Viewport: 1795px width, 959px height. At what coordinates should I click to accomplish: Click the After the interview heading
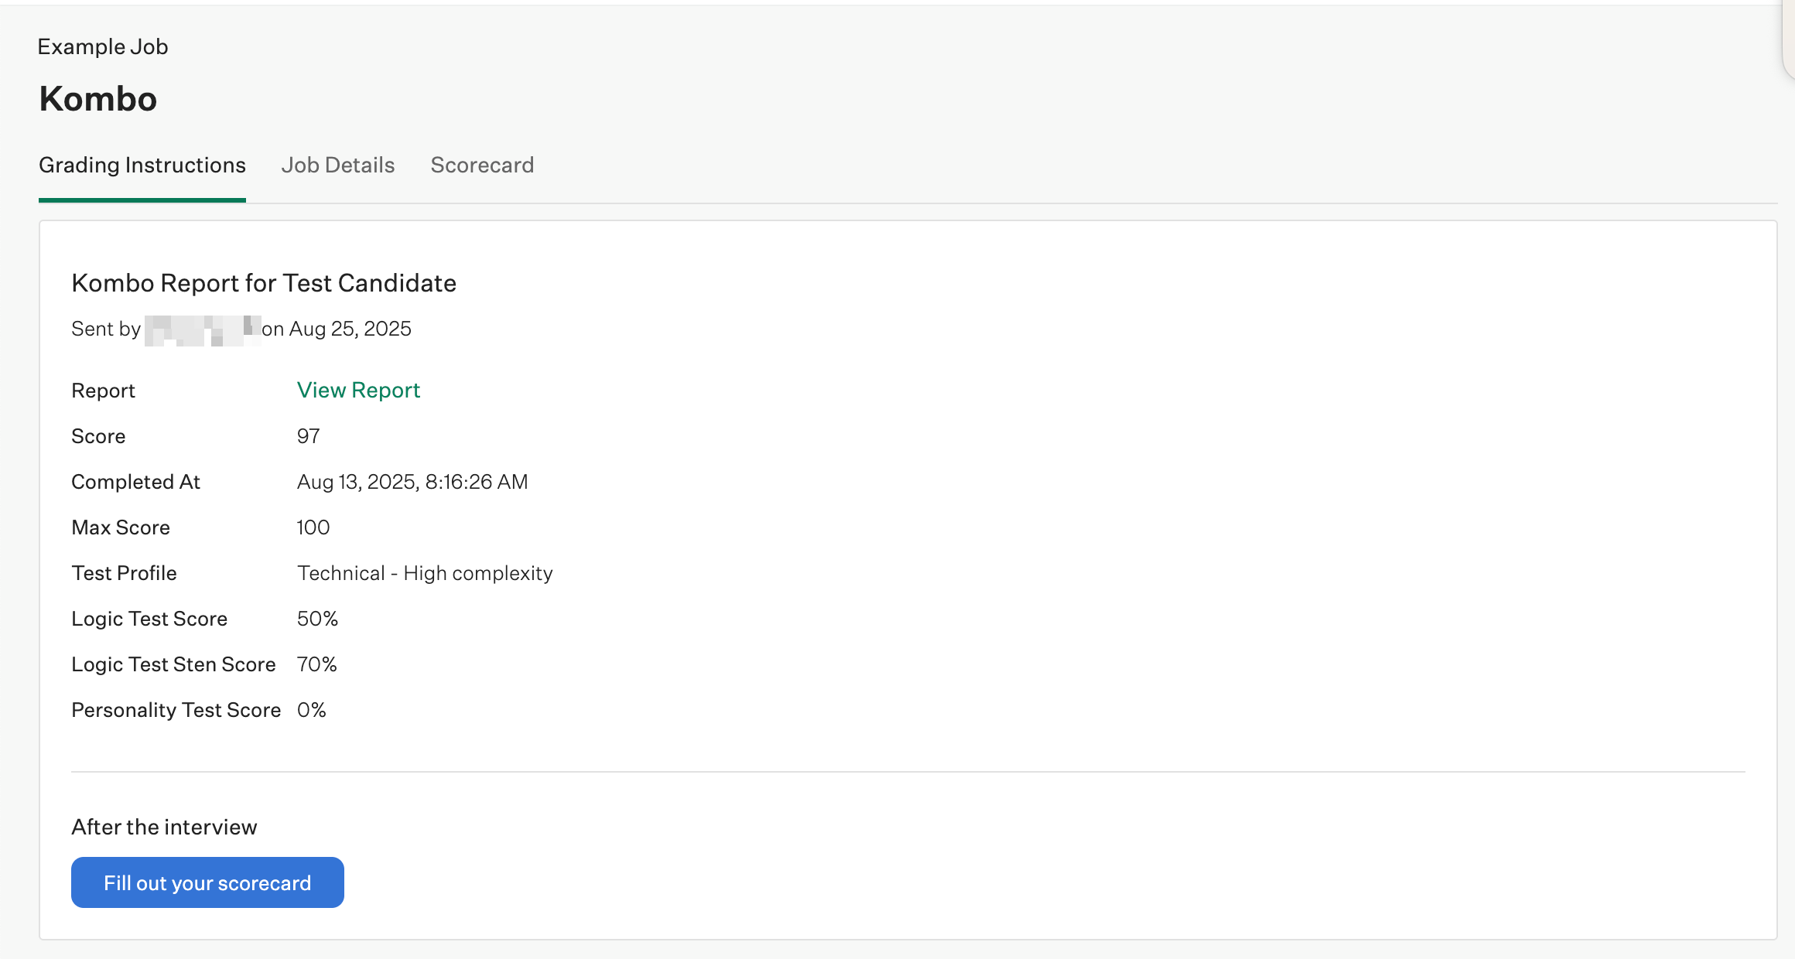[164, 827]
